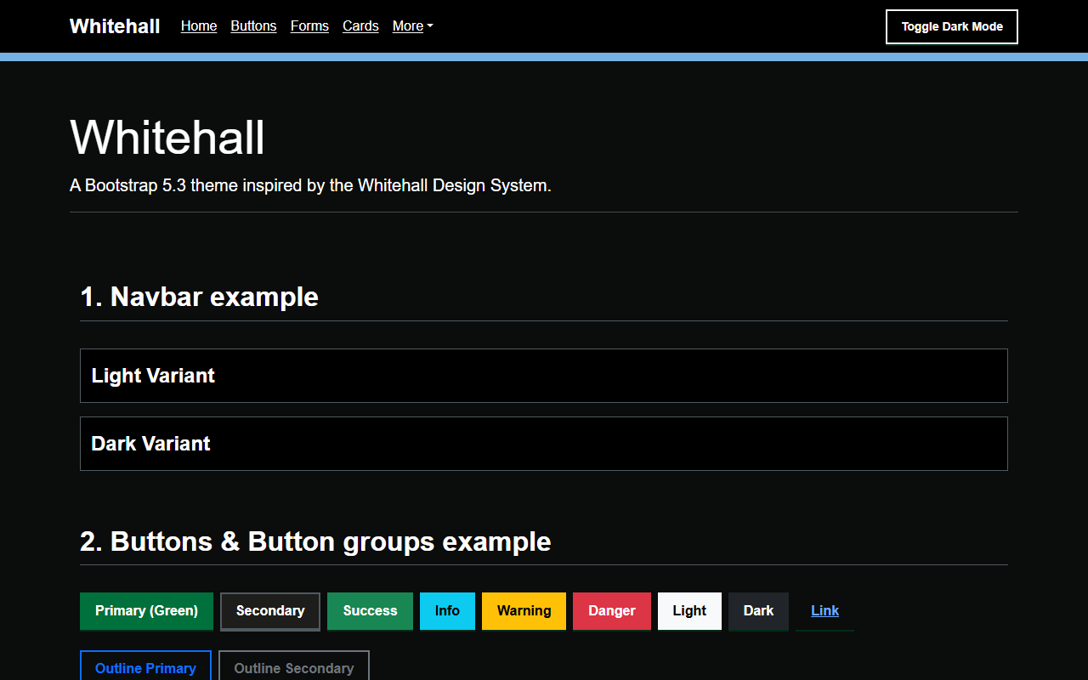Image resolution: width=1088 pixels, height=680 pixels.
Task: Click the Secondary button
Action: click(270, 611)
